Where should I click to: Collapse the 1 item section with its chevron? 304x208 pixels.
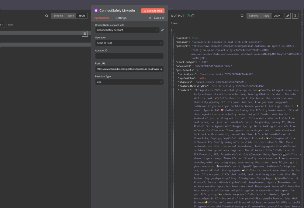(x=2, y=25)
